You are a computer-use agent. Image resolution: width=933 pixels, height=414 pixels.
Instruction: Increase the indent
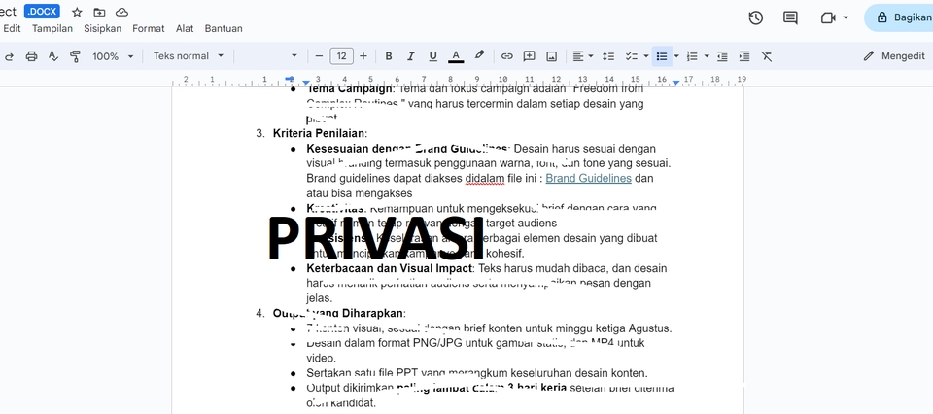[744, 56]
